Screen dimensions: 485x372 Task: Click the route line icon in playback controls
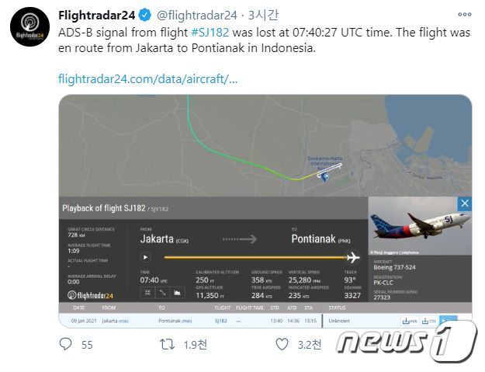tap(161, 293)
